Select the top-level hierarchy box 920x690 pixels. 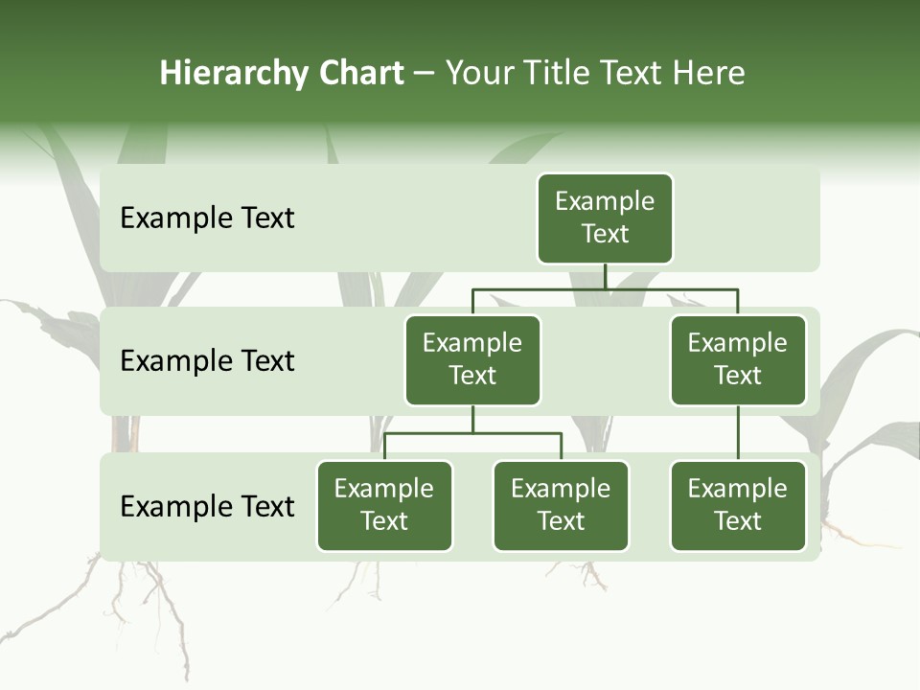point(605,218)
